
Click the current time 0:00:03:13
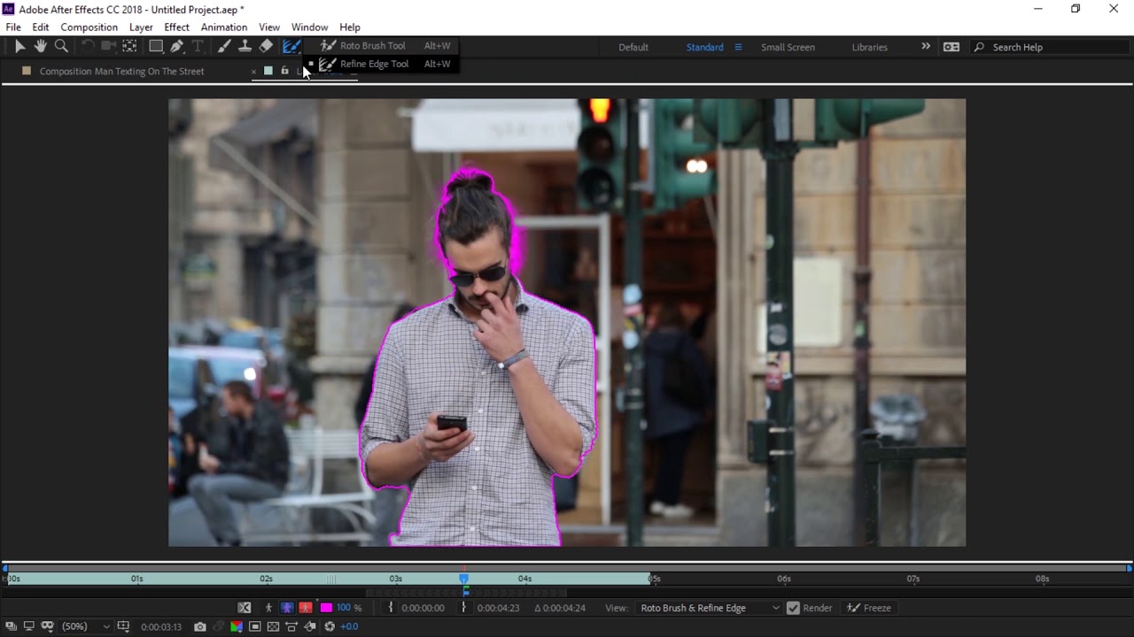[x=161, y=627]
